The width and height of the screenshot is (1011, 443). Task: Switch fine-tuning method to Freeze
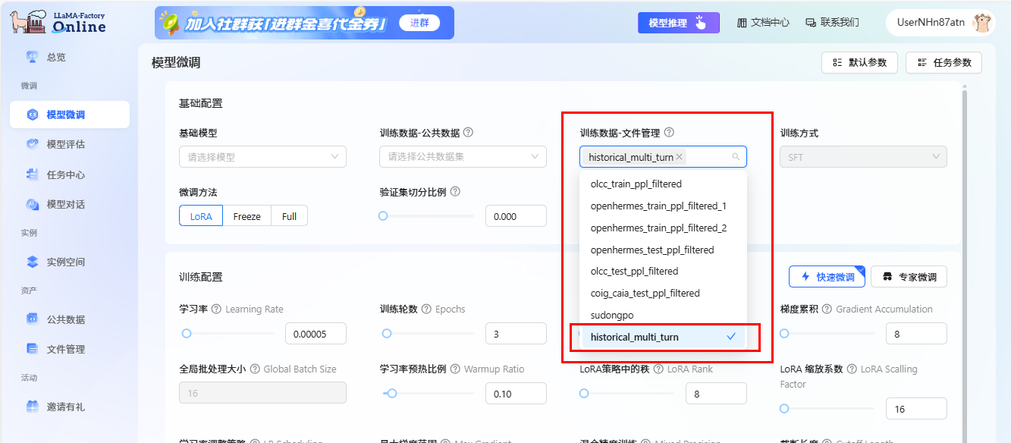246,215
